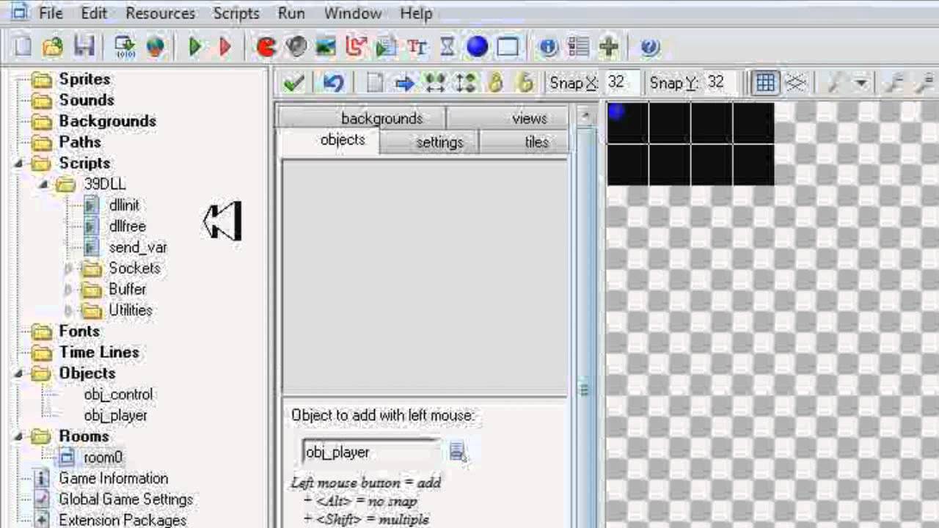Create a time line with hourglass
This screenshot has height=528, width=939.
coord(447,47)
